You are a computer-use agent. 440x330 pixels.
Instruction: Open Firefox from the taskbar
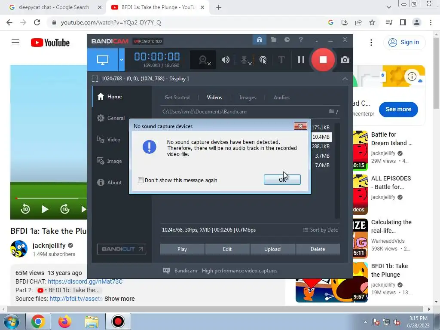(64, 321)
